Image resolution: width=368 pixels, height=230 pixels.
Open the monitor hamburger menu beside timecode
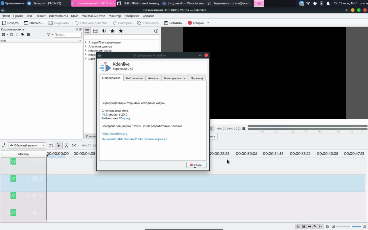pos(244,129)
